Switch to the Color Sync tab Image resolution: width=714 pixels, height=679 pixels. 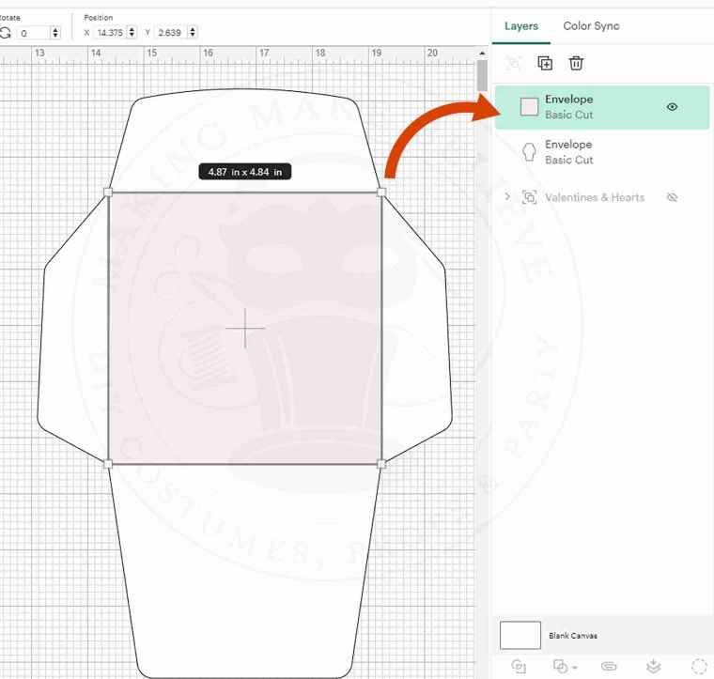591,26
